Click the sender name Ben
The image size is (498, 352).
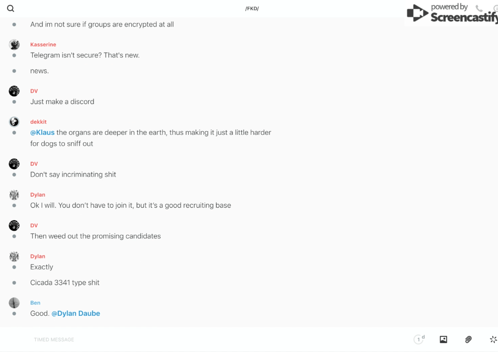tap(35, 303)
